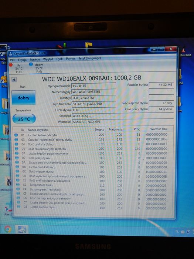Viewport: 194px width, 259px height.
Task: Click the Litera dysku field F: G:
Action: (x=94, y=110)
